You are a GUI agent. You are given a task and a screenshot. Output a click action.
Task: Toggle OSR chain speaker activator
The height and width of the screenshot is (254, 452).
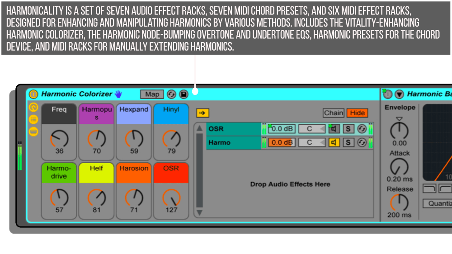[x=334, y=129]
